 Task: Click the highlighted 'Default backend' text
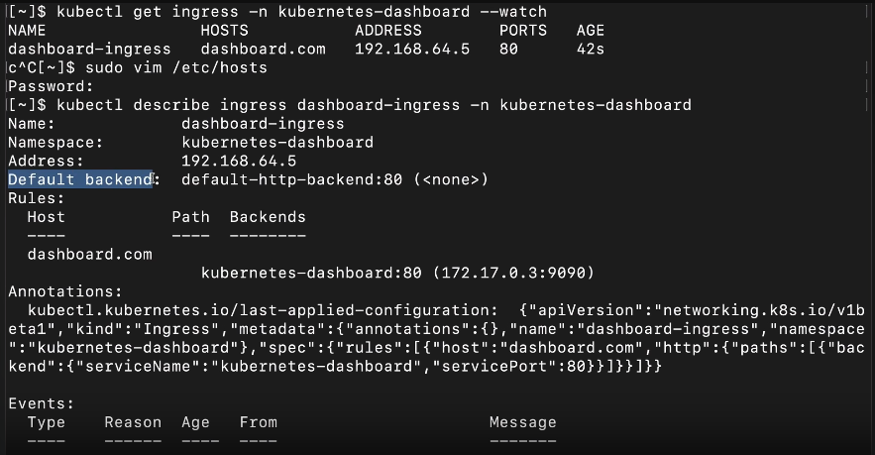click(x=80, y=179)
